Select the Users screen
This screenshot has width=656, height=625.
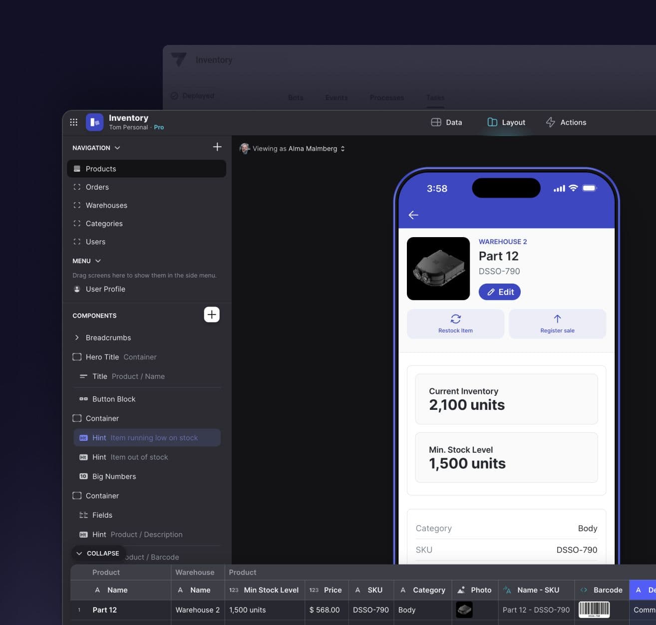point(146,242)
